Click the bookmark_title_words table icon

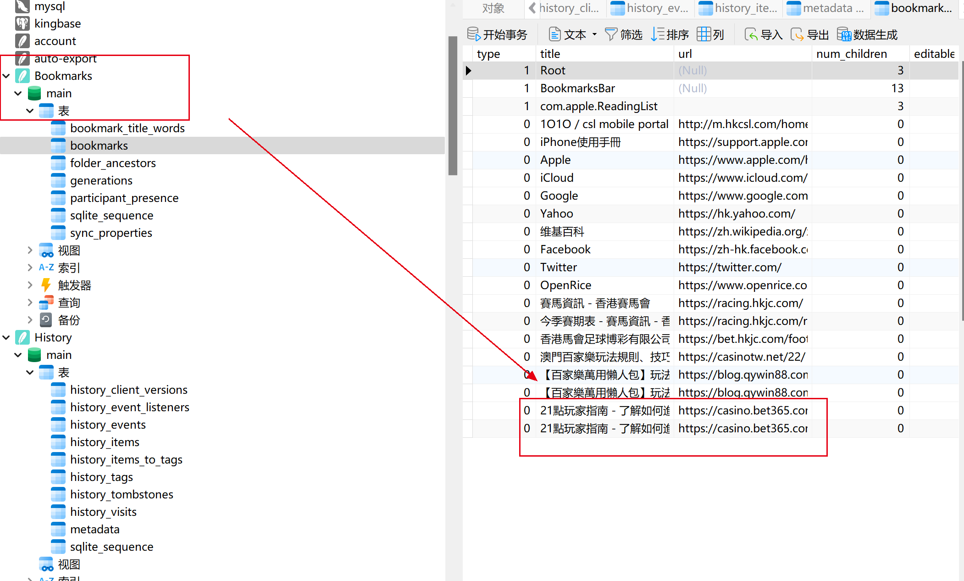click(x=58, y=128)
